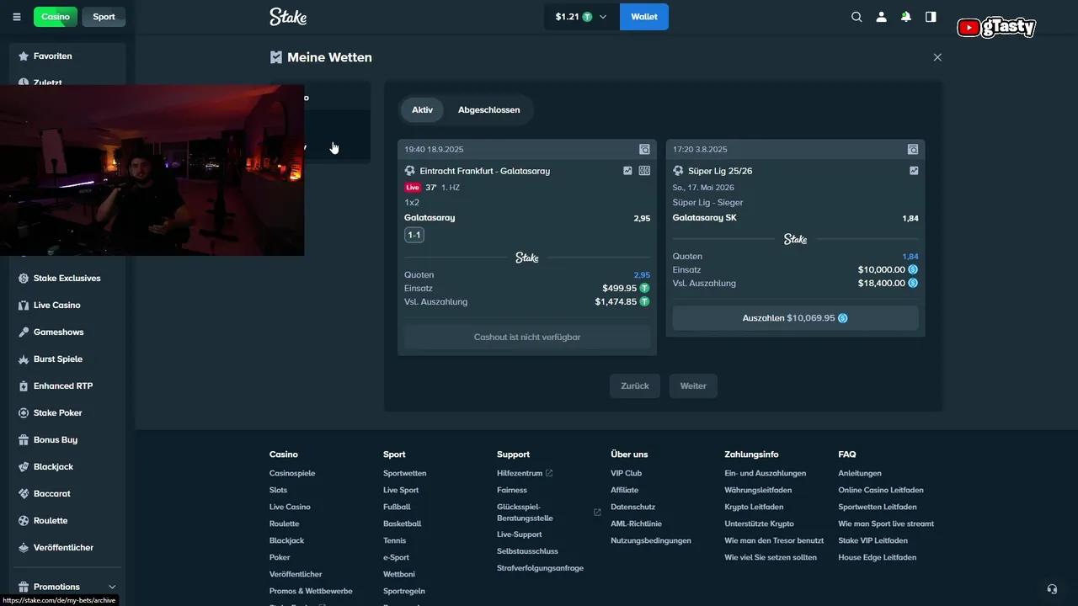Screen dimensions: 1078x606
Task: Click the Roulette sidebar icon
Action: tap(23, 520)
